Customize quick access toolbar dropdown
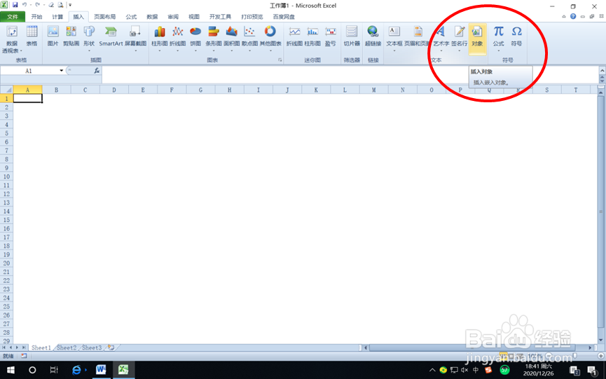This screenshot has height=379, width=606. tap(70, 5)
